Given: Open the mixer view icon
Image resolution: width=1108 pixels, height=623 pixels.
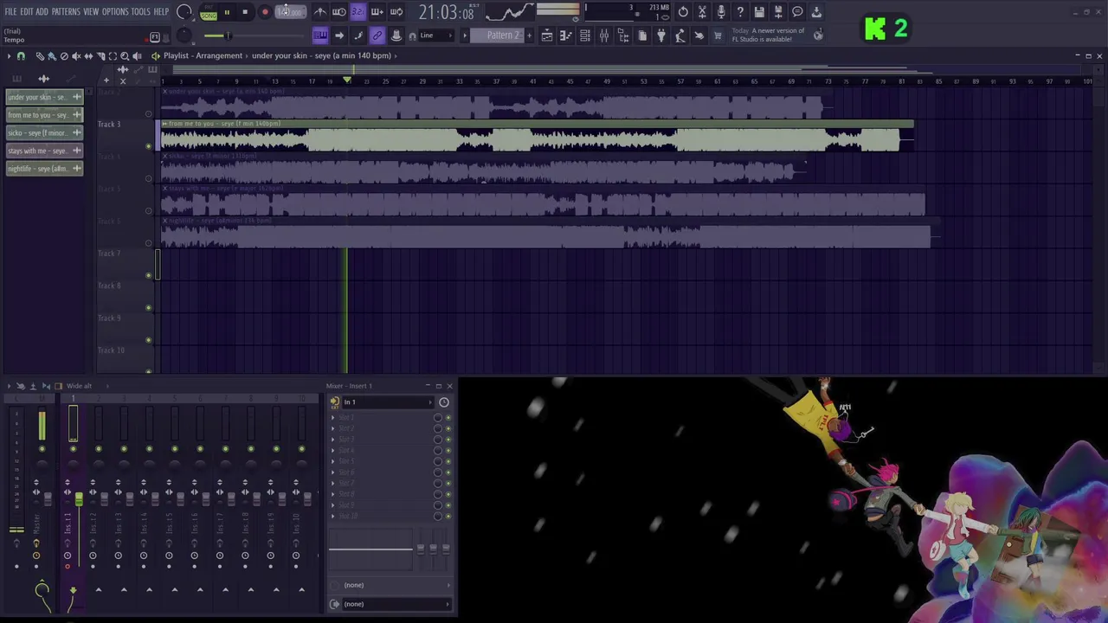Looking at the screenshot, I should 604,35.
